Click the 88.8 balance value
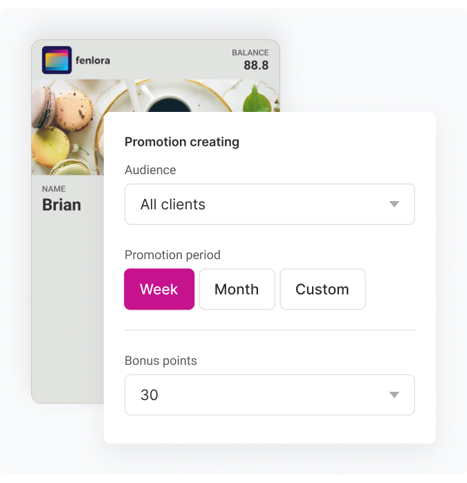Image resolution: width=467 pixels, height=483 pixels. (x=256, y=66)
